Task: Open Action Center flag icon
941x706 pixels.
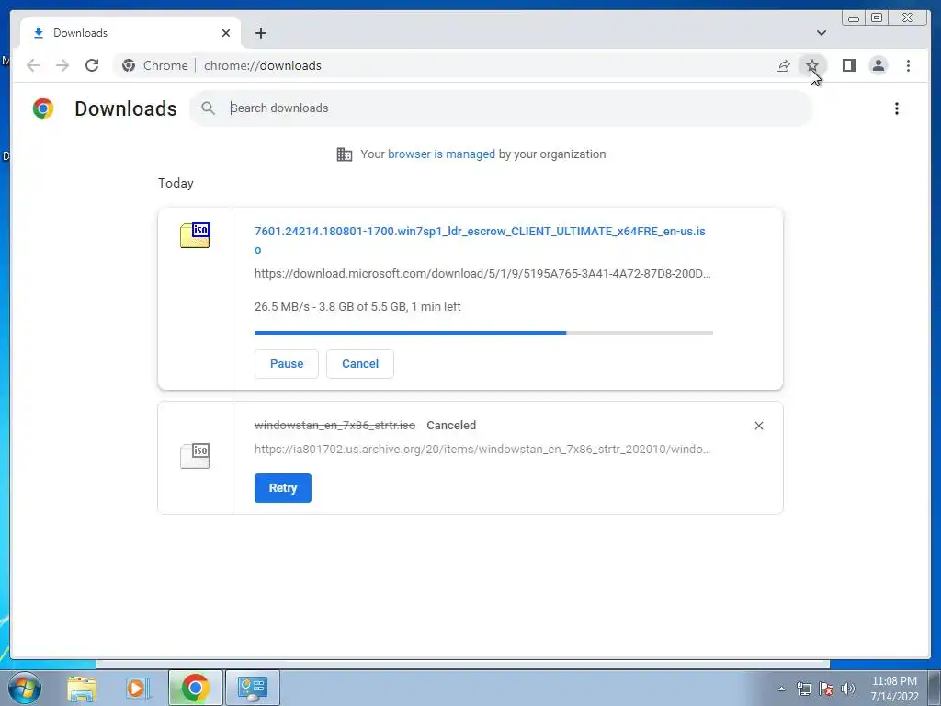Action: (826, 689)
